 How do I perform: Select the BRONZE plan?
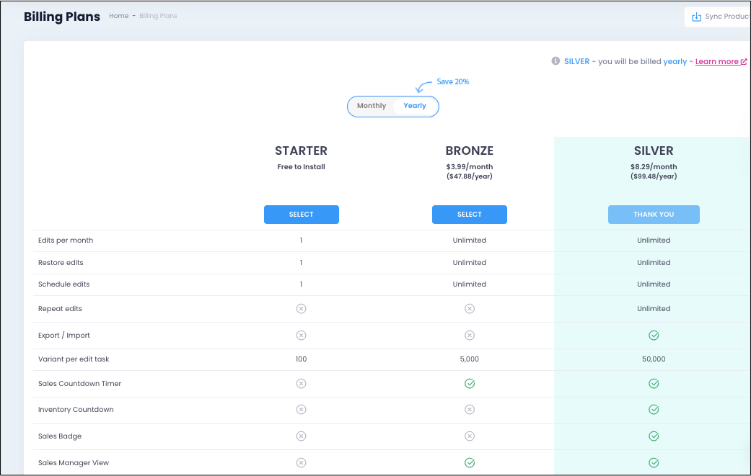coord(470,215)
